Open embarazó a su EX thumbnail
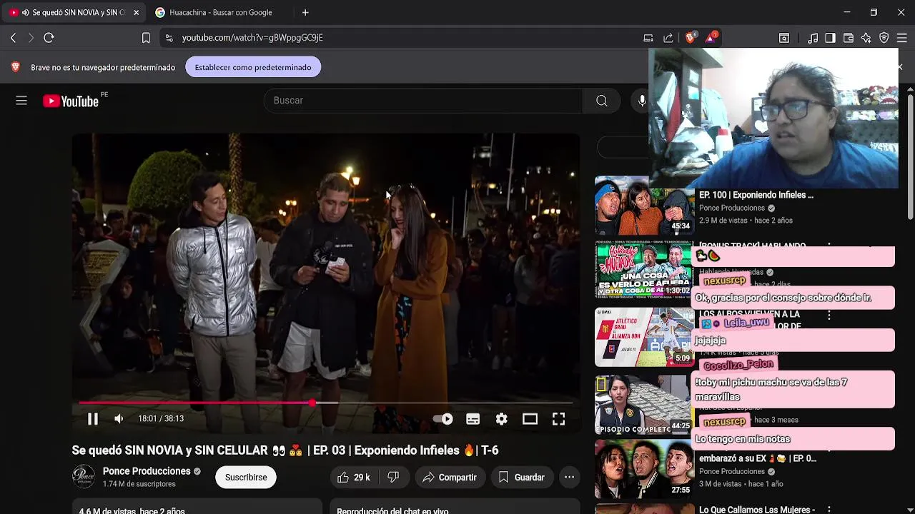 pyautogui.click(x=644, y=469)
